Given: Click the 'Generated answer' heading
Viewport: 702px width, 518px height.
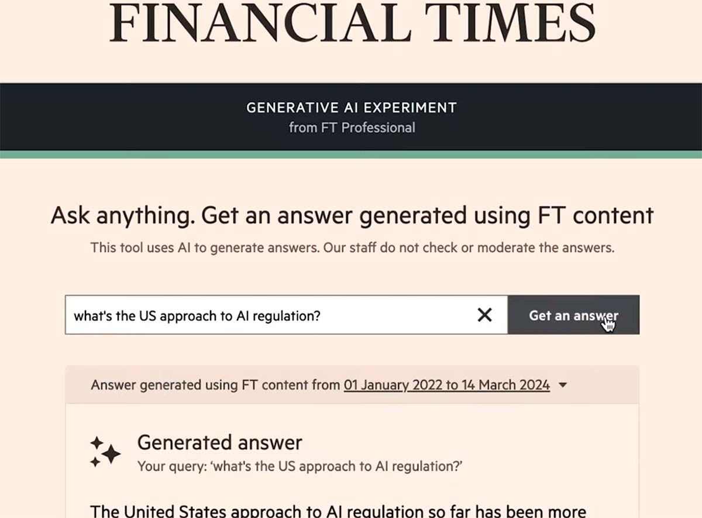Looking at the screenshot, I should 219,442.
